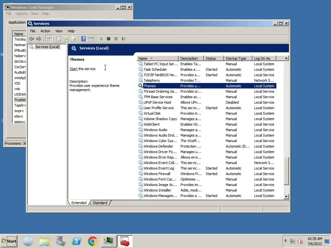
Task: Select the Windows Audio service row
Action: (x=207, y=130)
